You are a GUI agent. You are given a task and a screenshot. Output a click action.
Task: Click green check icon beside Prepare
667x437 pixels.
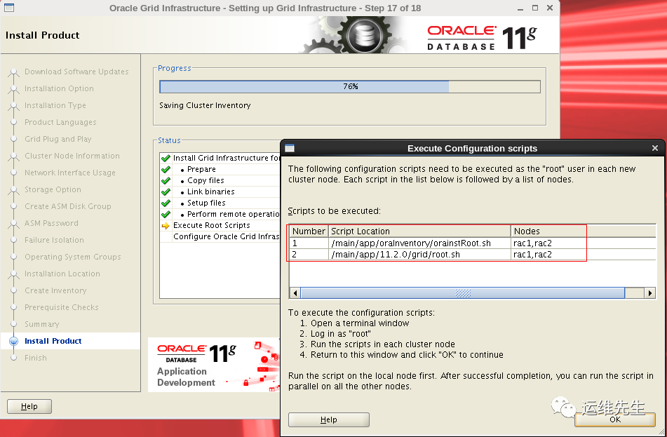click(x=166, y=169)
